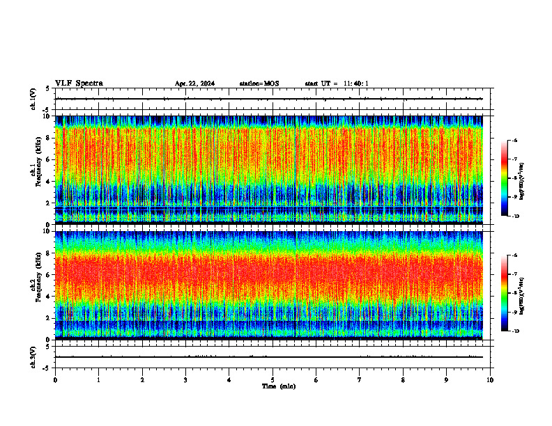Click the time axis tick label "0"
Image resolution: width=552 pixels, height=426 pixels.
pos(55,380)
